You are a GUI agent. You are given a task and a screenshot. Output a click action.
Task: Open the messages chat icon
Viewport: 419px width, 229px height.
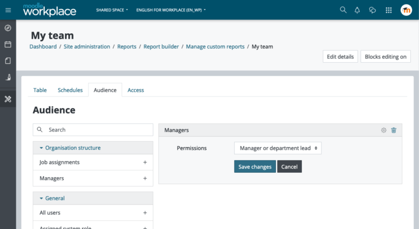[373, 10]
